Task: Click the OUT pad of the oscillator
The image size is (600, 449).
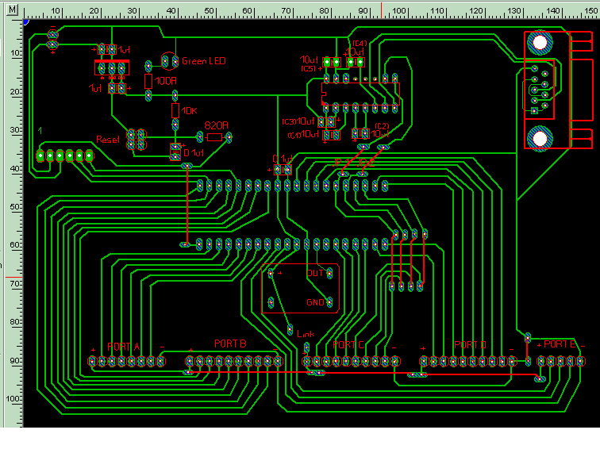Action: coord(329,273)
